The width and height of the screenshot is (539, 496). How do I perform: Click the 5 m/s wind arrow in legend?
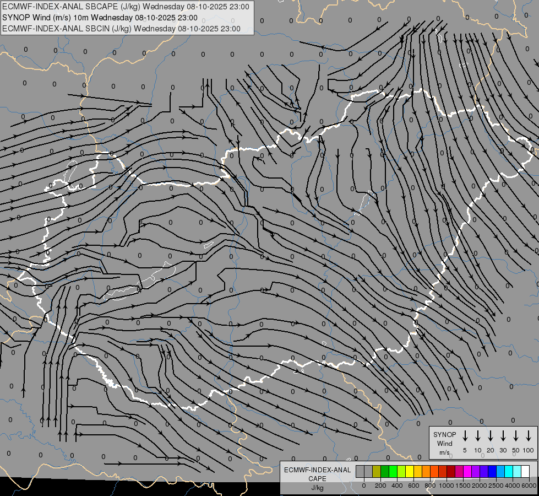[x=465, y=436]
